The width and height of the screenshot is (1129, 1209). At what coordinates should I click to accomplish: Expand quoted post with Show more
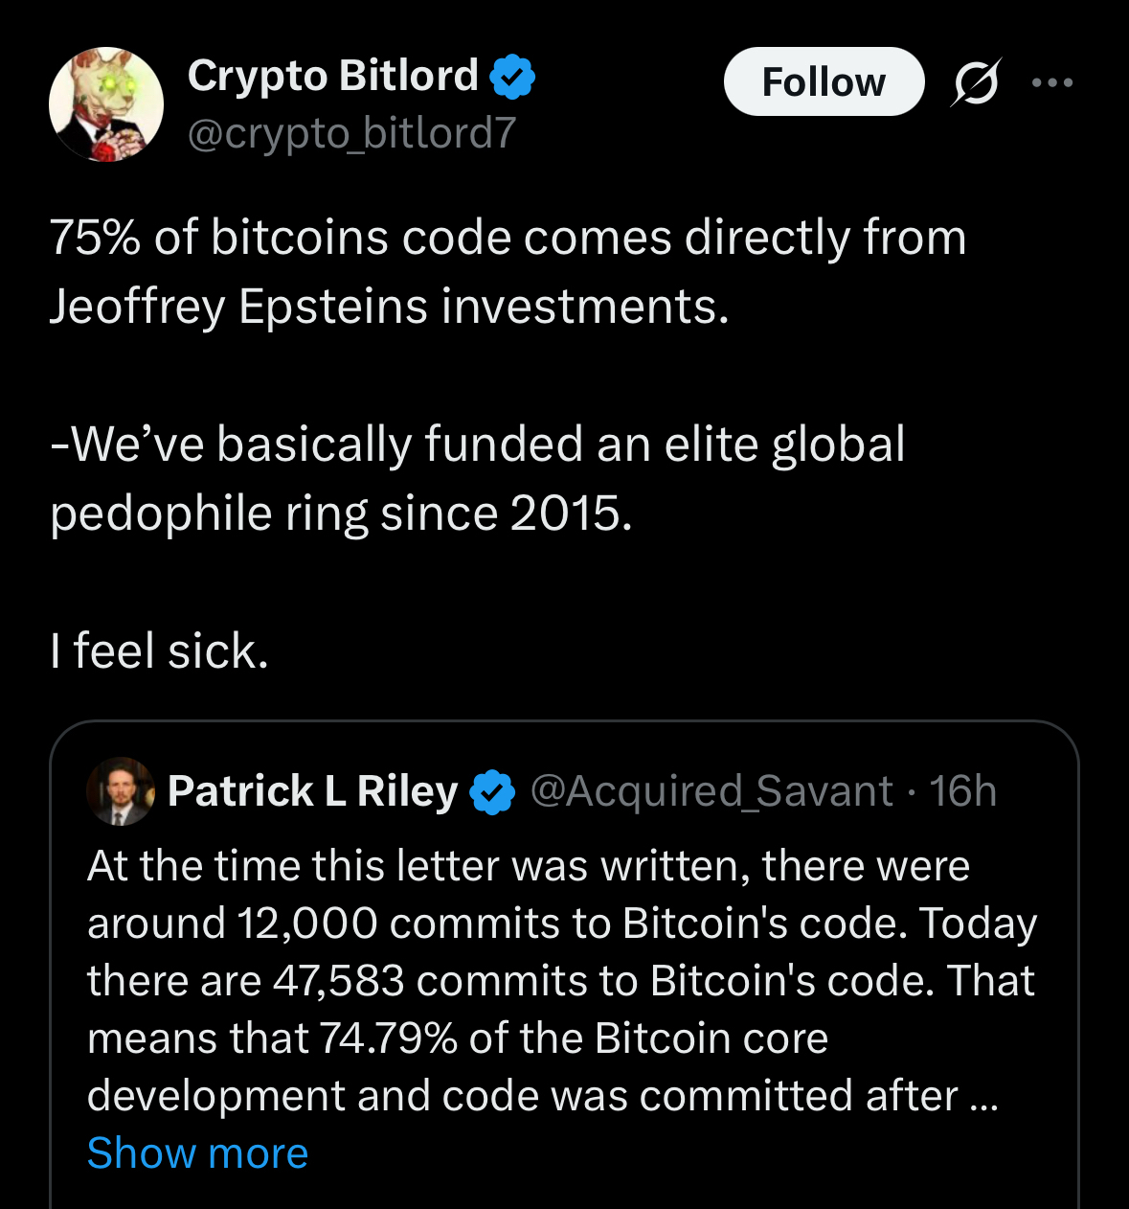197,1152
